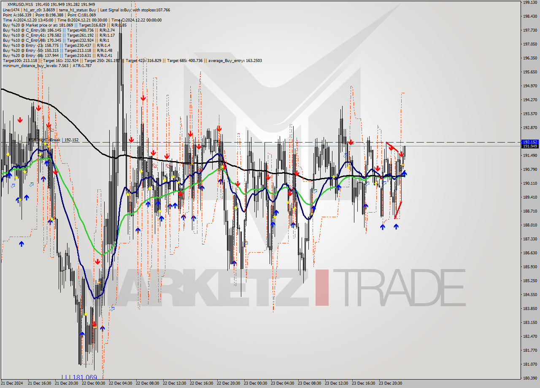This screenshot has height=388, width=540.
Task: Click the blue 181.069 level label
Action: click(79, 377)
